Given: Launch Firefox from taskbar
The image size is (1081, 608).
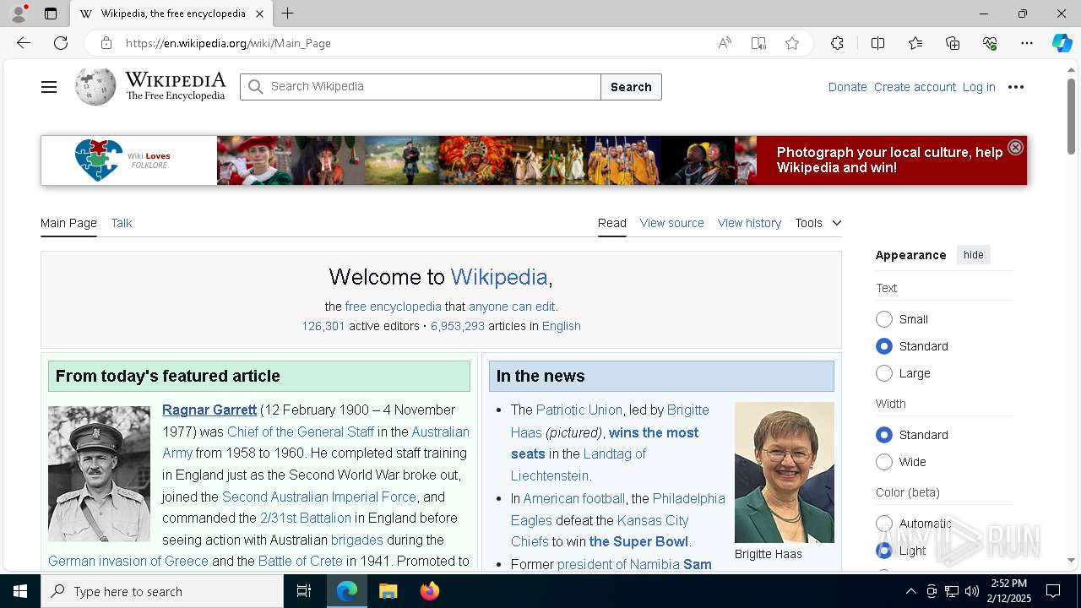Looking at the screenshot, I should (430, 591).
